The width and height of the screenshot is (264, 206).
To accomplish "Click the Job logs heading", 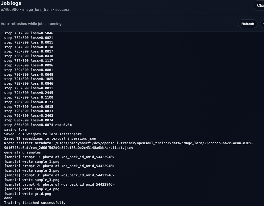I will (x=11, y=3).
